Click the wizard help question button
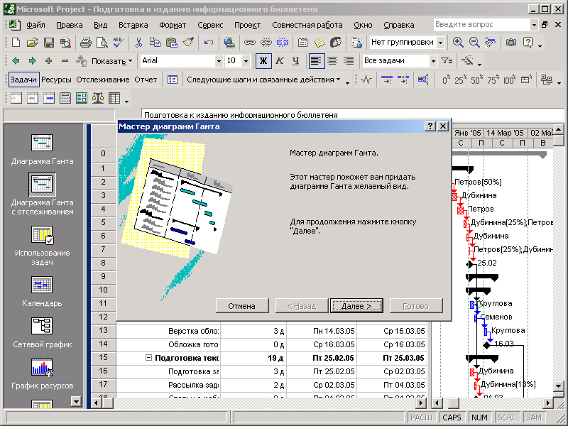Viewport: 568px width, 426px height. point(430,126)
